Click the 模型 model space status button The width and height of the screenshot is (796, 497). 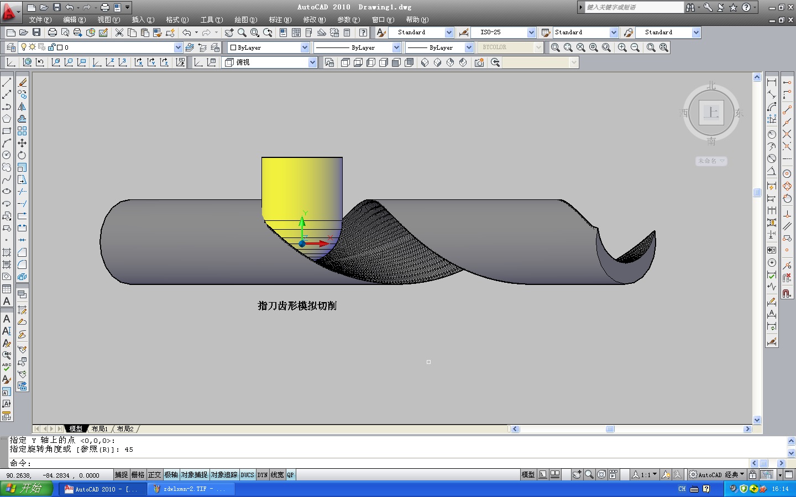point(528,475)
